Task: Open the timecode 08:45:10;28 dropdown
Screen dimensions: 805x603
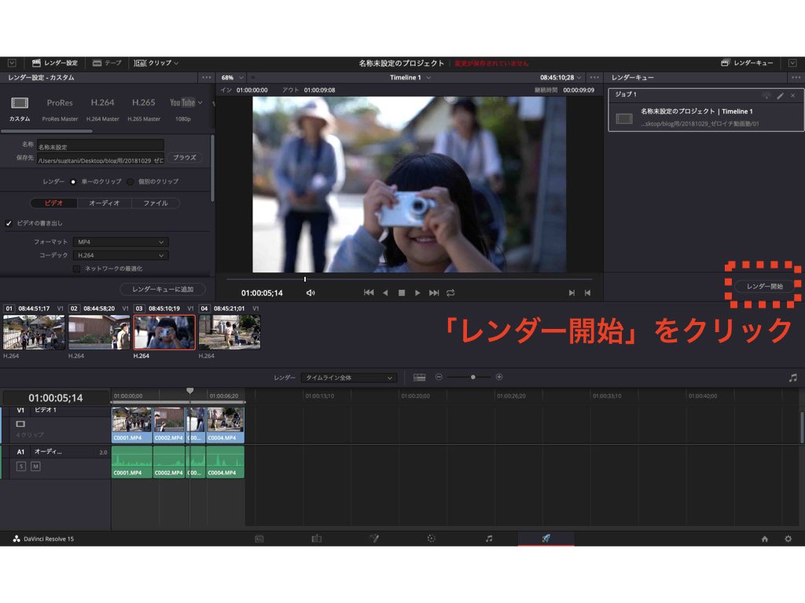Action: [x=561, y=78]
